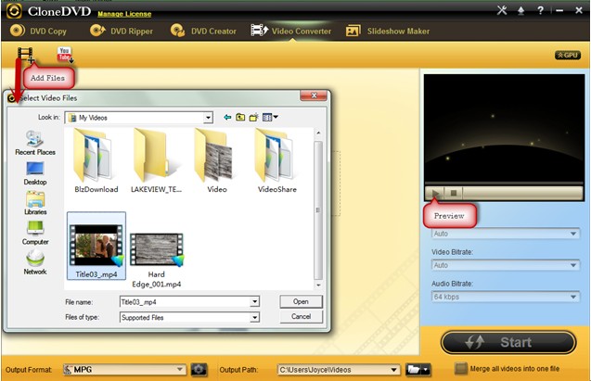Click the preview progress bar

(504, 184)
